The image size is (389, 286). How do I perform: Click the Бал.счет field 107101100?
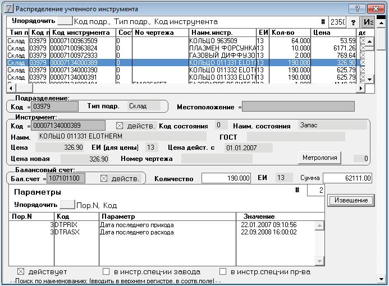[x=66, y=178]
